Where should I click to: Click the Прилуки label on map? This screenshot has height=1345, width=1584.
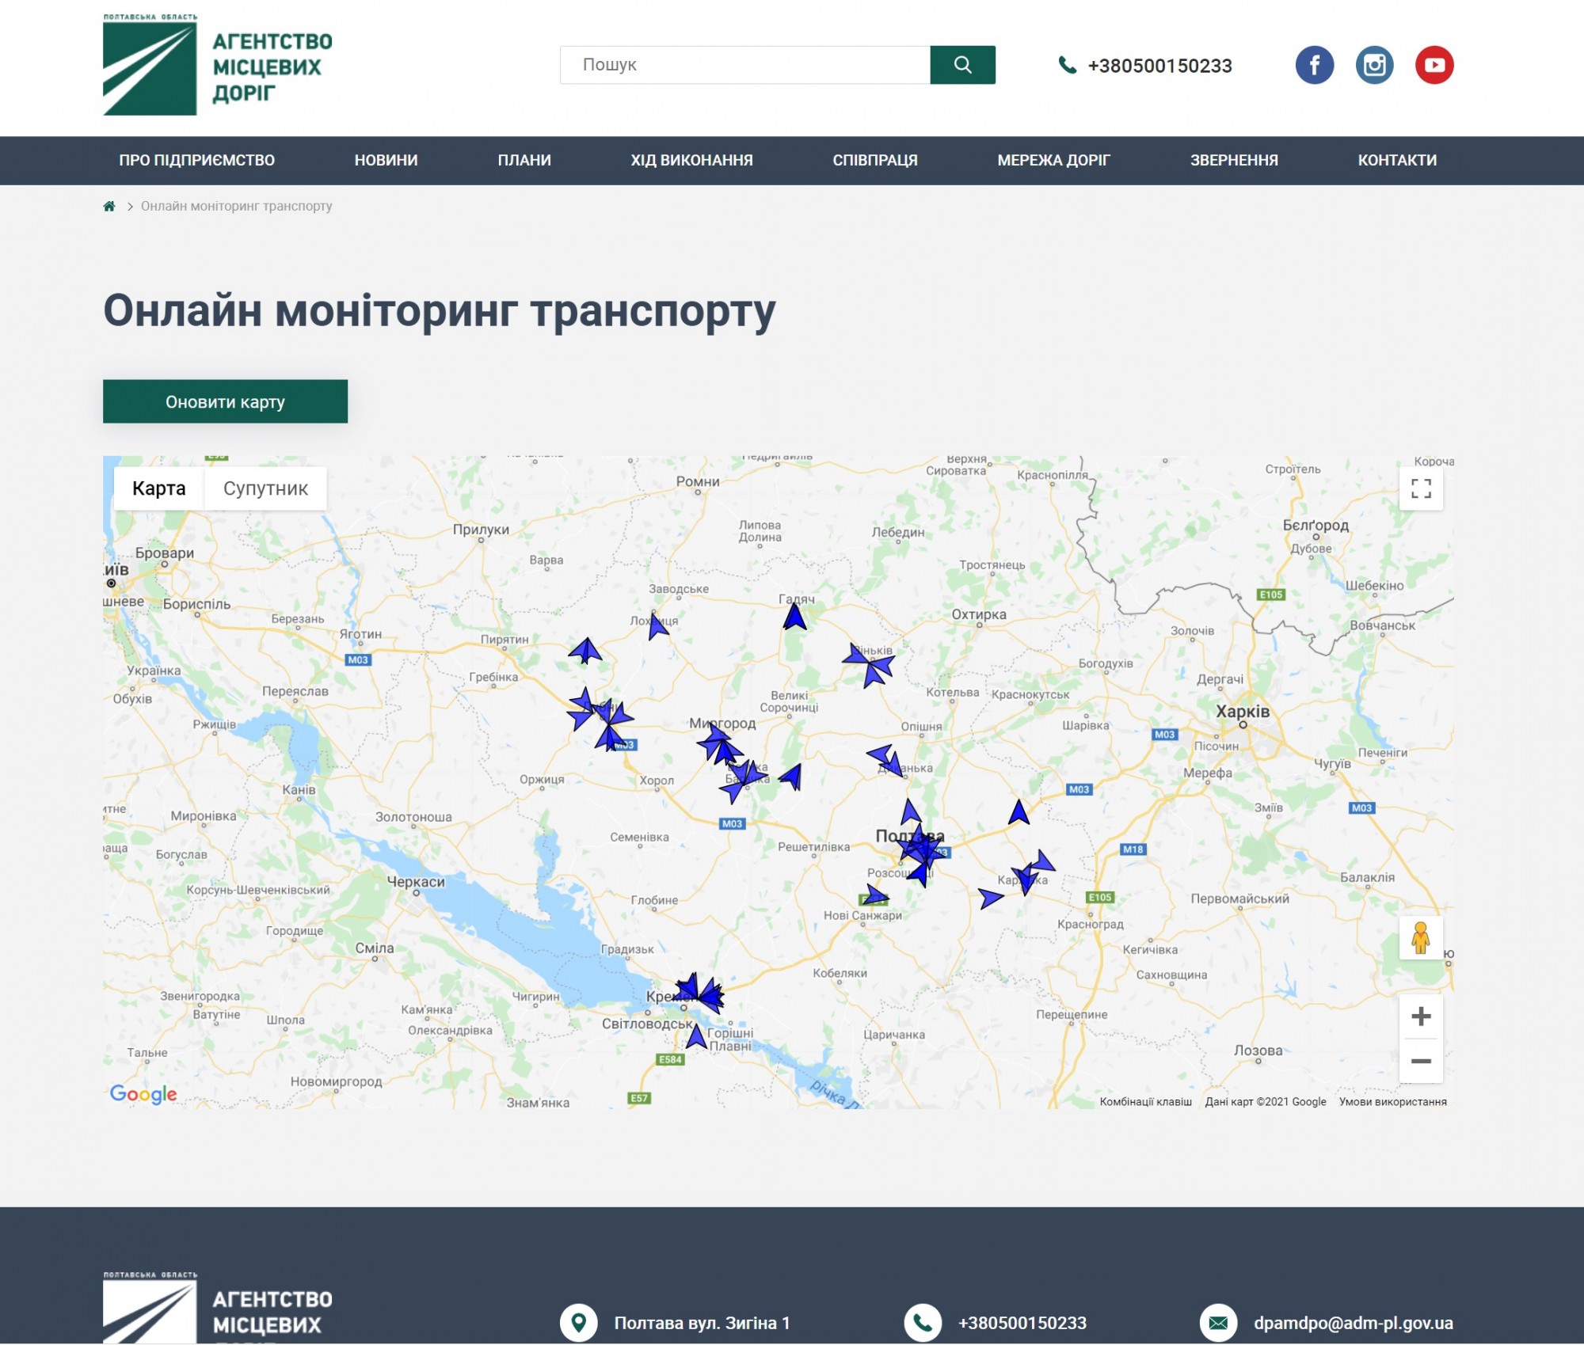click(481, 530)
